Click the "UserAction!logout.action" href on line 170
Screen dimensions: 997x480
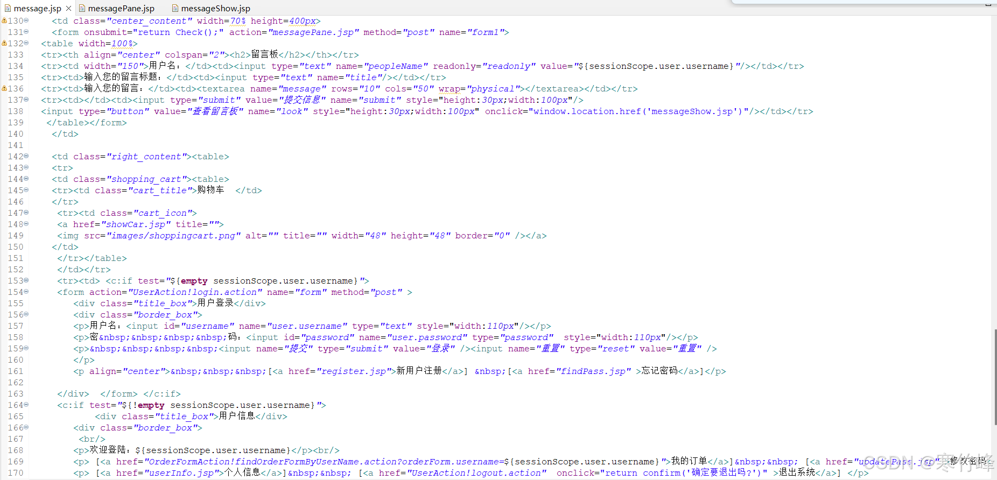click(476, 473)
